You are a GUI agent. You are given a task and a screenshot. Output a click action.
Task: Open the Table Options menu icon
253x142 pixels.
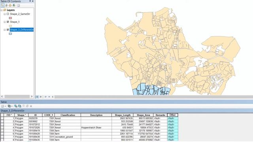tap(2, 106)
